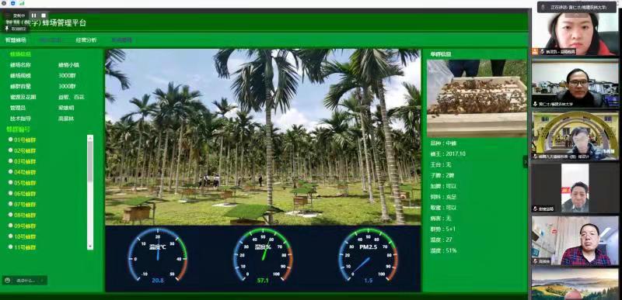Stop the screen recording
622x300 pixels.
[44, 16]
